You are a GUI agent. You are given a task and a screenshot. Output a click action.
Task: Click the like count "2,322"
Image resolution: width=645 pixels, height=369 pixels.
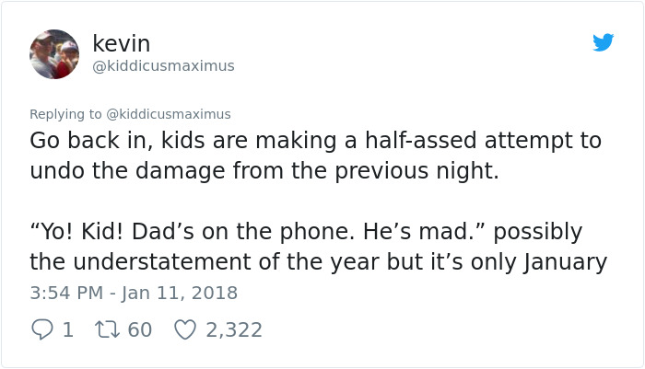click(x=234, y=330)
